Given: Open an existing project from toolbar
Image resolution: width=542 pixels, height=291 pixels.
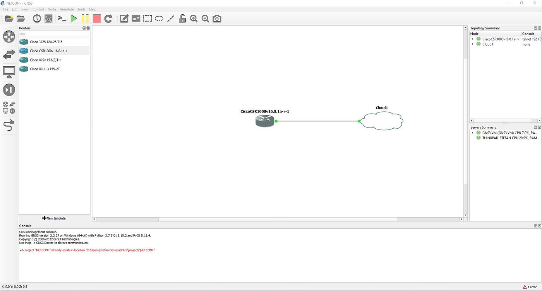Looking at the screenshot, I should 21,19.
